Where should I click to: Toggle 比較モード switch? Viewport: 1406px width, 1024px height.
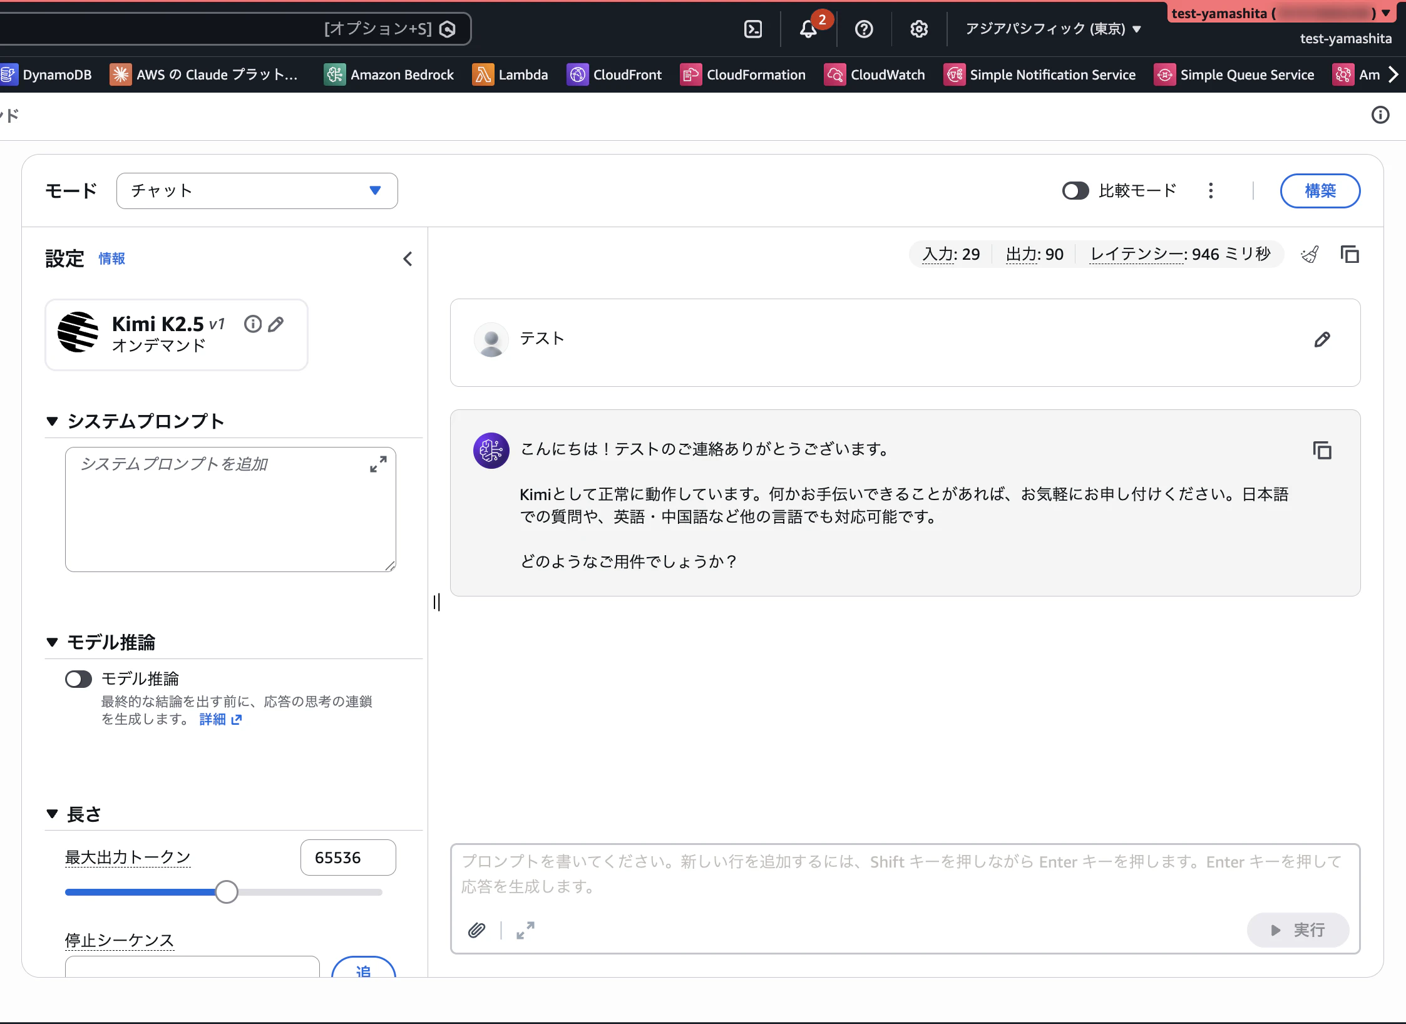point(1075,190)
